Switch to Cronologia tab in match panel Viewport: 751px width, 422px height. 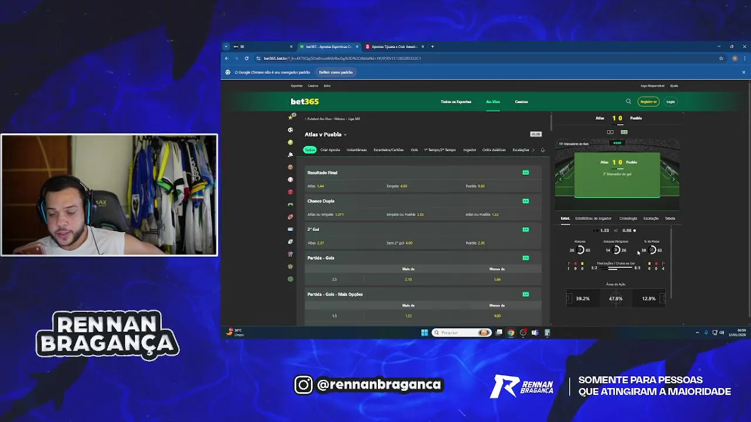628,219
